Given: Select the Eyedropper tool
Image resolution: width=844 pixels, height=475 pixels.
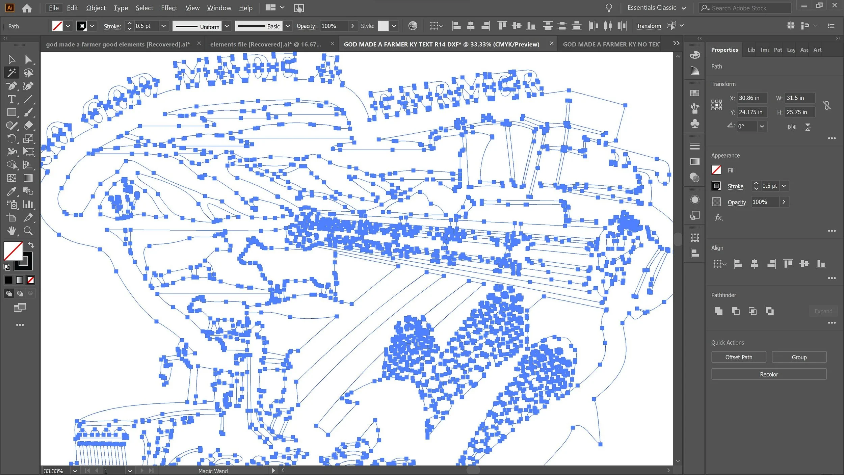Looking at the screenshot, I should 11,191.
